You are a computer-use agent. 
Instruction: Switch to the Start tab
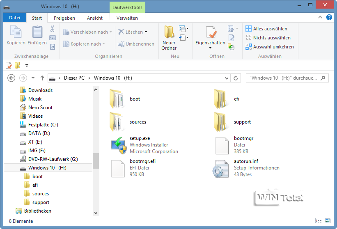click(37, 18)
